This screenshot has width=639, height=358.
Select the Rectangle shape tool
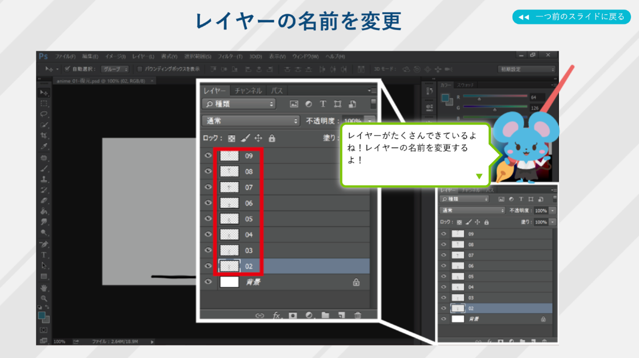pyautogui.click(x=44, y=276)
